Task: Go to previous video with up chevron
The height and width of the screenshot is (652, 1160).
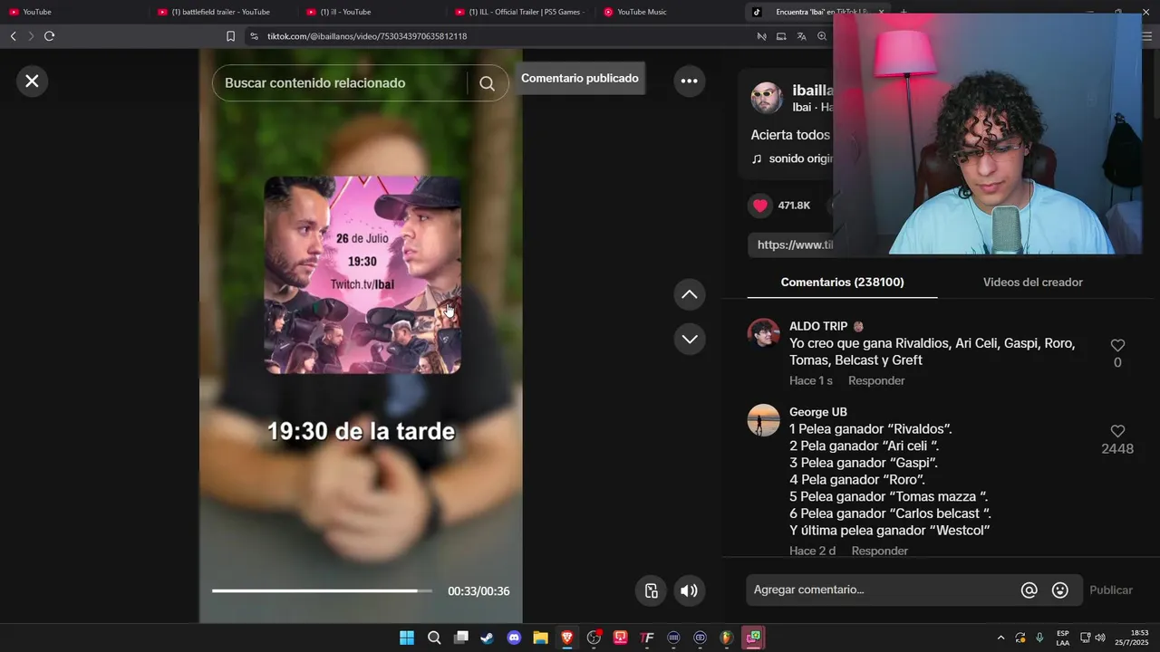Action: [689, 294]
